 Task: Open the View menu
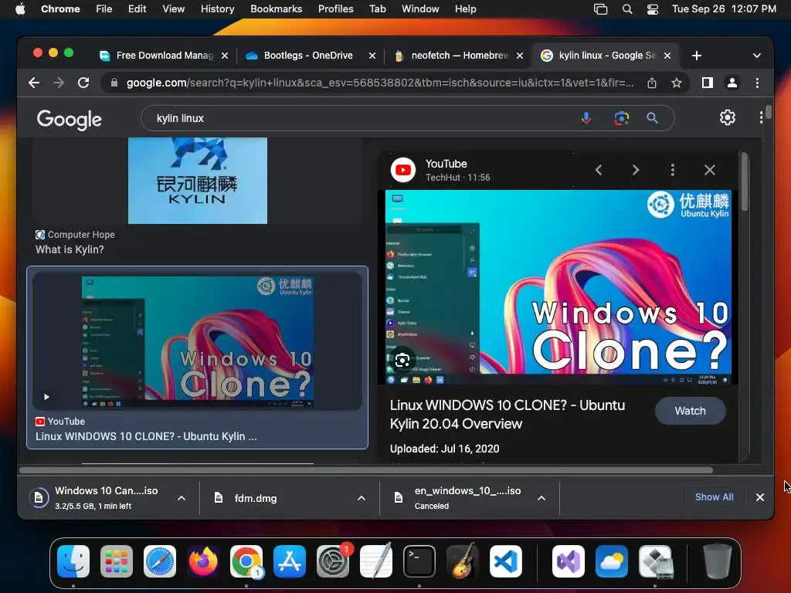click(x=173, y=8)
